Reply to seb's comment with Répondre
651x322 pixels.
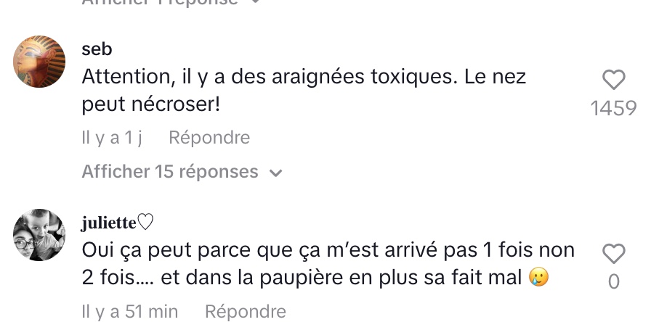(209, 137)
